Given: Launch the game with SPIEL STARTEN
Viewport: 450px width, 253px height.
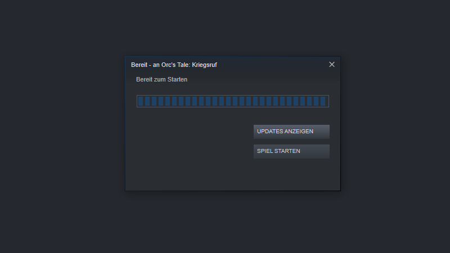Looking at the screenshot, I should tap(291, 151).
